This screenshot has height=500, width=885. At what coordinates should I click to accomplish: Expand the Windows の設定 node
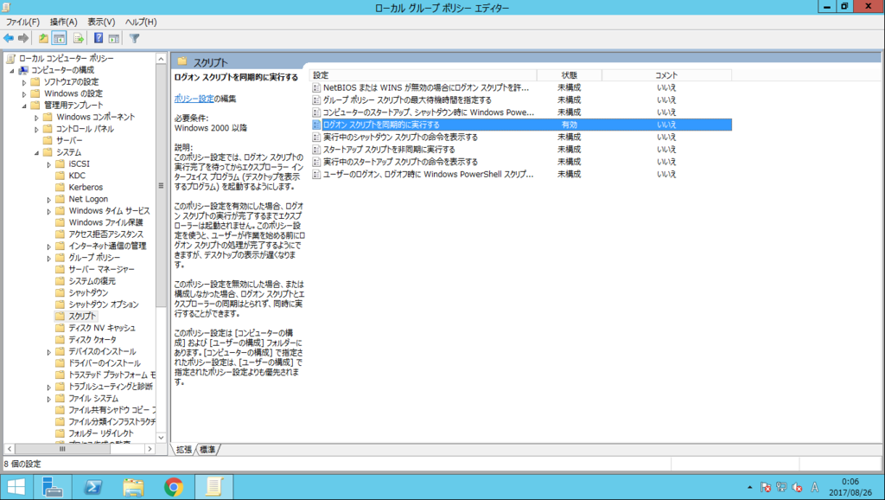24,94
